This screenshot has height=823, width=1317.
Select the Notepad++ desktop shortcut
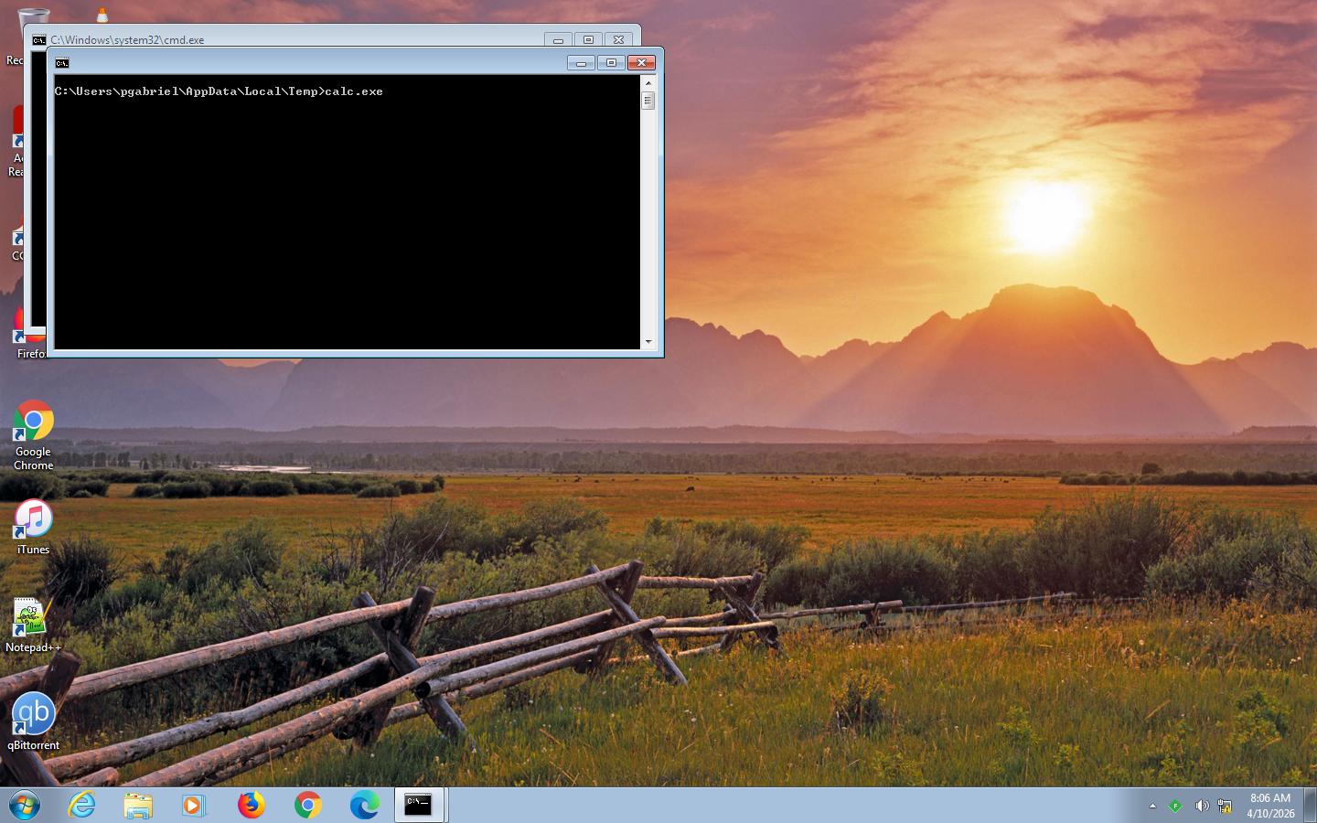(x=33, y=625)
